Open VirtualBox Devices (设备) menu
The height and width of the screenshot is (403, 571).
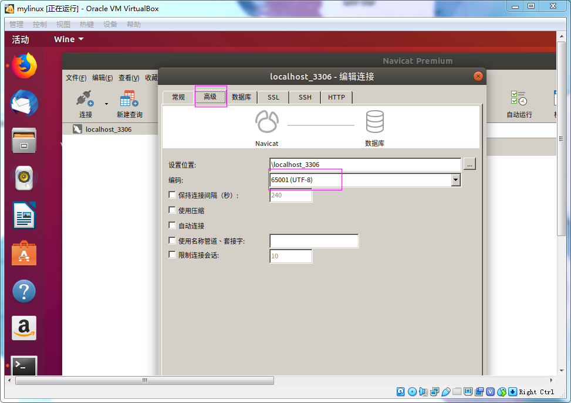[110, 25]
